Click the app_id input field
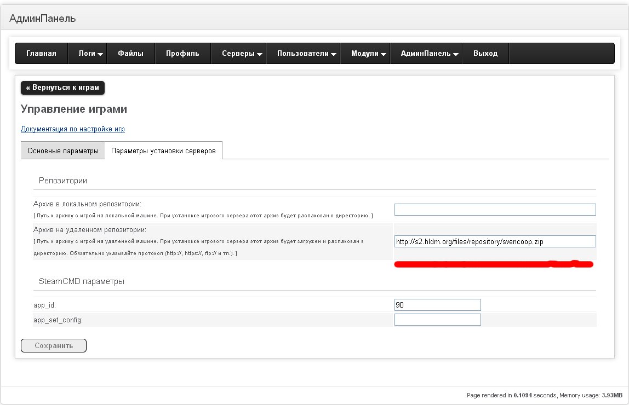 click(x=437, y=305)
